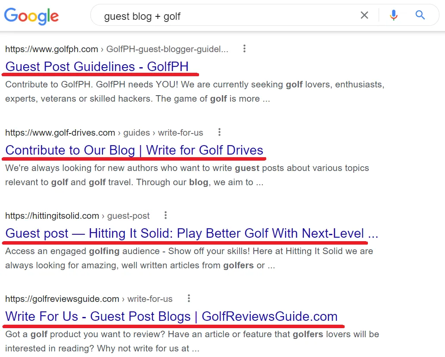This screenshot has width=445, height=357.
Task: Open three-dot menu for the golf-drives.com result
Action: point(219,132)
